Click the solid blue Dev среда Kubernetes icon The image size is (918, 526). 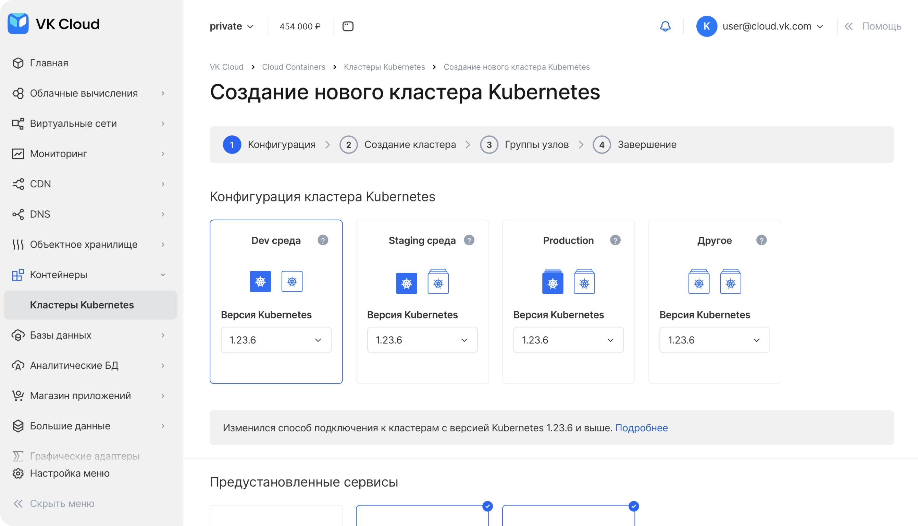click(260, 281)
